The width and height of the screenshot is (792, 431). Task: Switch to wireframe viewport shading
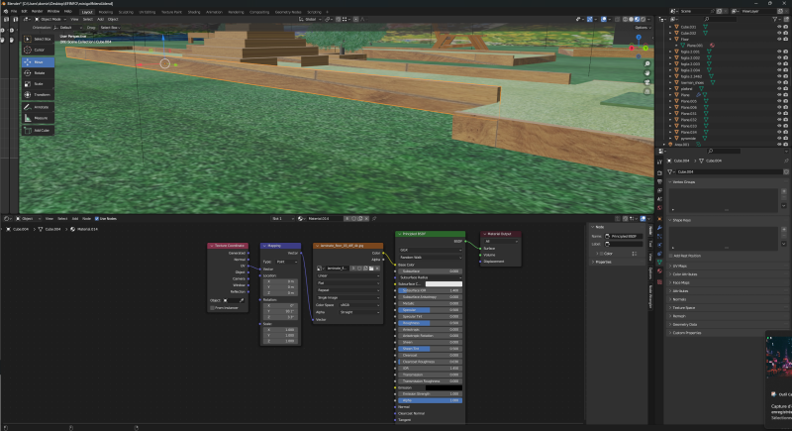(x=626, y=19)
